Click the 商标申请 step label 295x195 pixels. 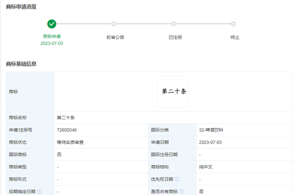coord(52,36)
